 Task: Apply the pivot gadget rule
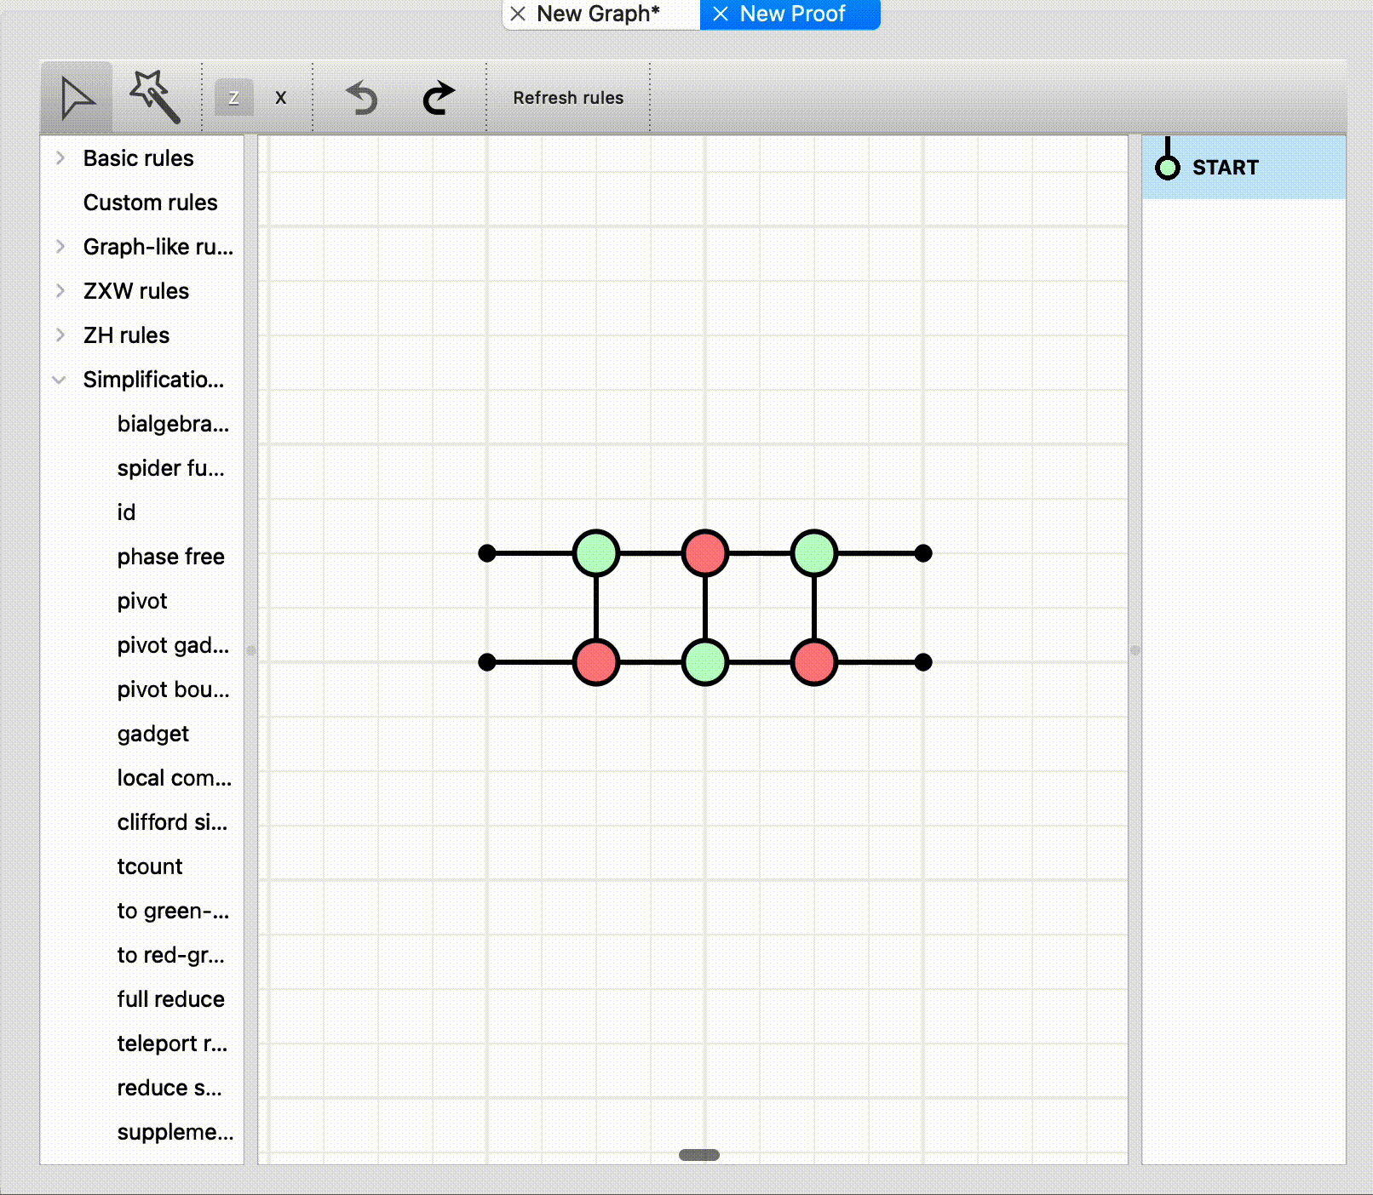[174, 645]
